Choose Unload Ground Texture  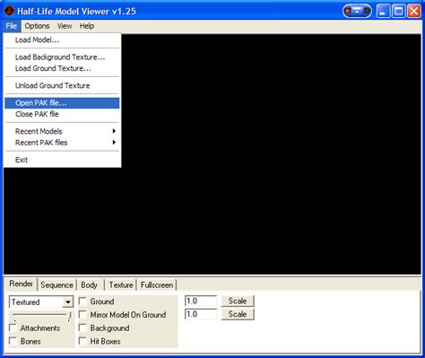[62, 85]
